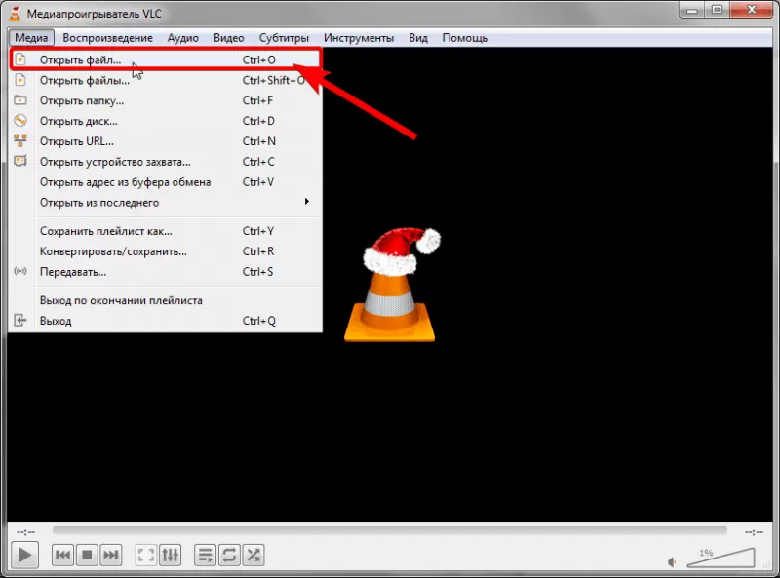The image size is (780, 578).
Task: Toggle shuffle random icon
Action: pyautogui.click(x=253, y=555)
